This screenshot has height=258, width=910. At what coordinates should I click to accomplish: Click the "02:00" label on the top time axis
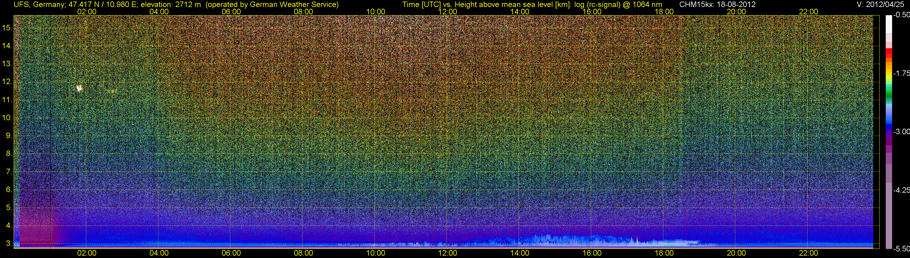(x=87, y=12)
